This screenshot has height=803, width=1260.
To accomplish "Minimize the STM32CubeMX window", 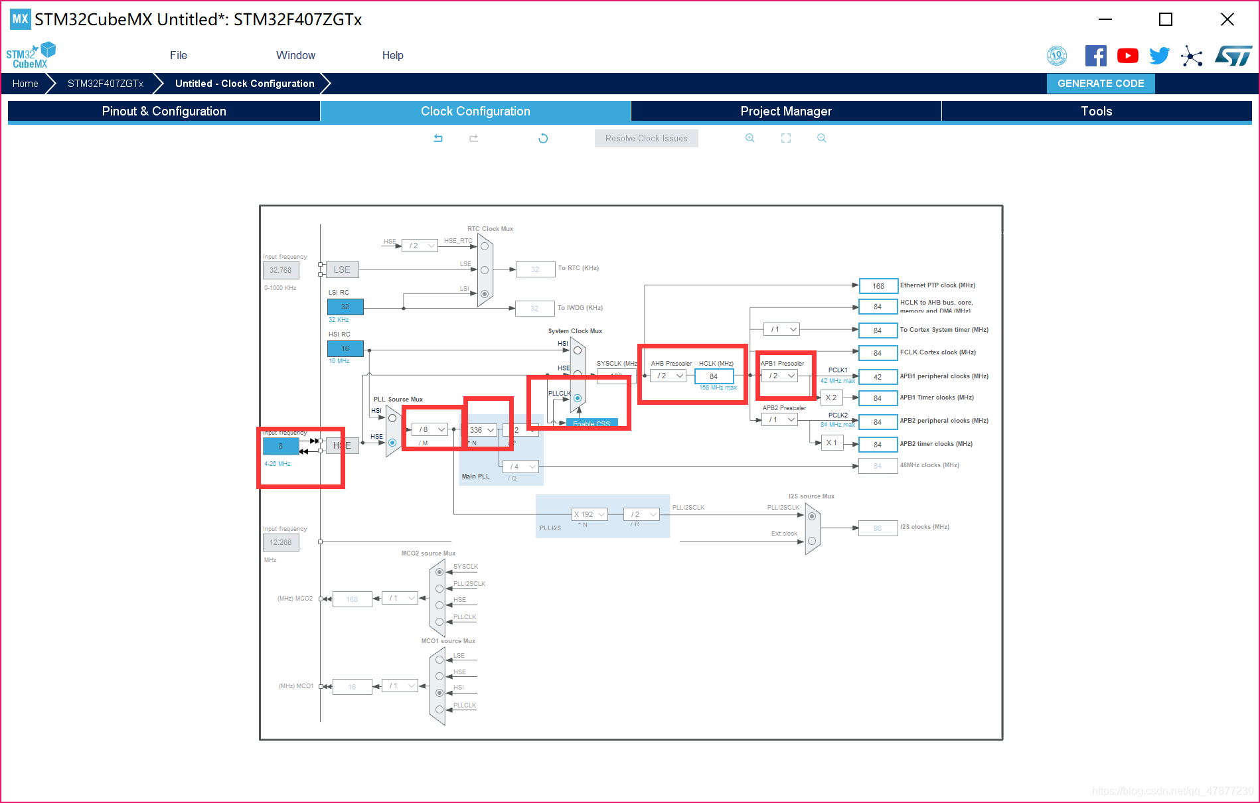I will pos(1105,19).
